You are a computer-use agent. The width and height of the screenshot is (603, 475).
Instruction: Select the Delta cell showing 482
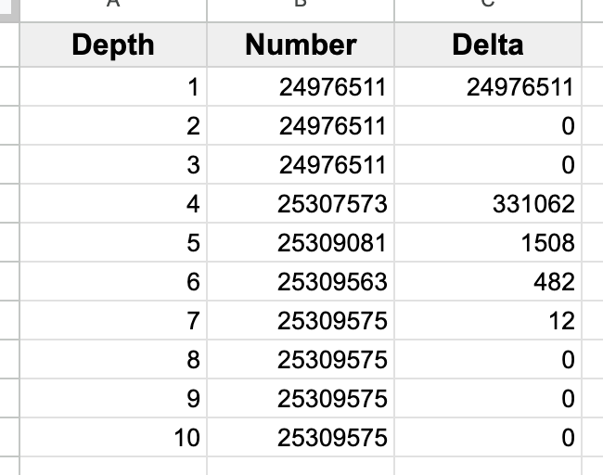488,281
